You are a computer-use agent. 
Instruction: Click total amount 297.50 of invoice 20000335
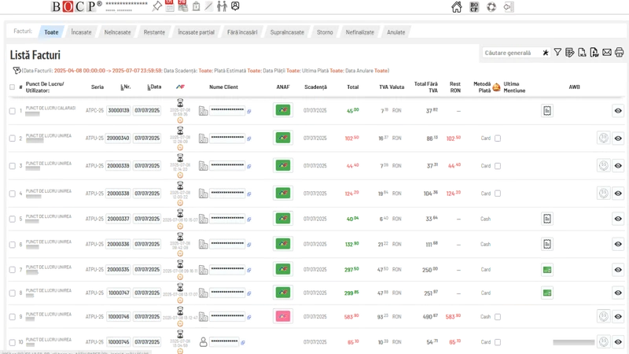coord(351,270)
